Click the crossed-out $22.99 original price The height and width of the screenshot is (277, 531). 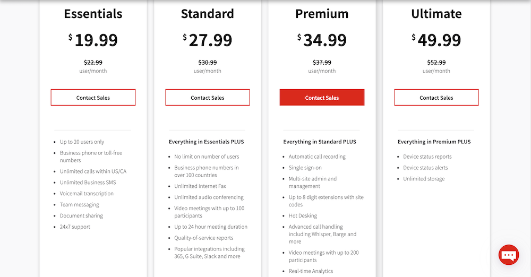tap(93, 62)
